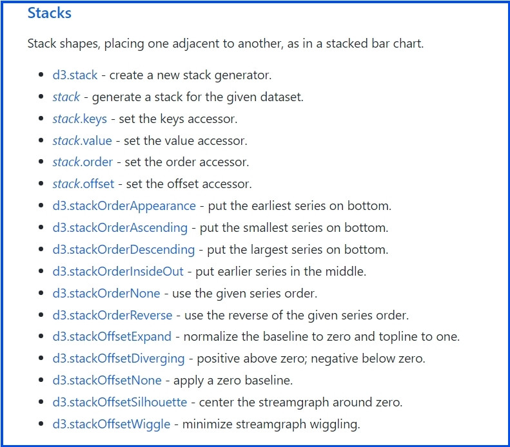
Task: Click the 'stacked bar chart' description paragraph
Action: pos(226,44)
